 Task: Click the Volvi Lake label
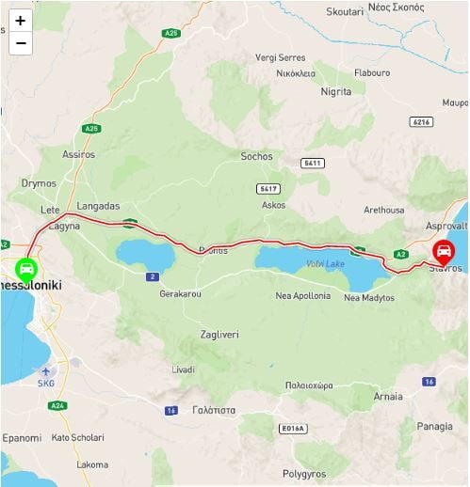click(325, 264)
